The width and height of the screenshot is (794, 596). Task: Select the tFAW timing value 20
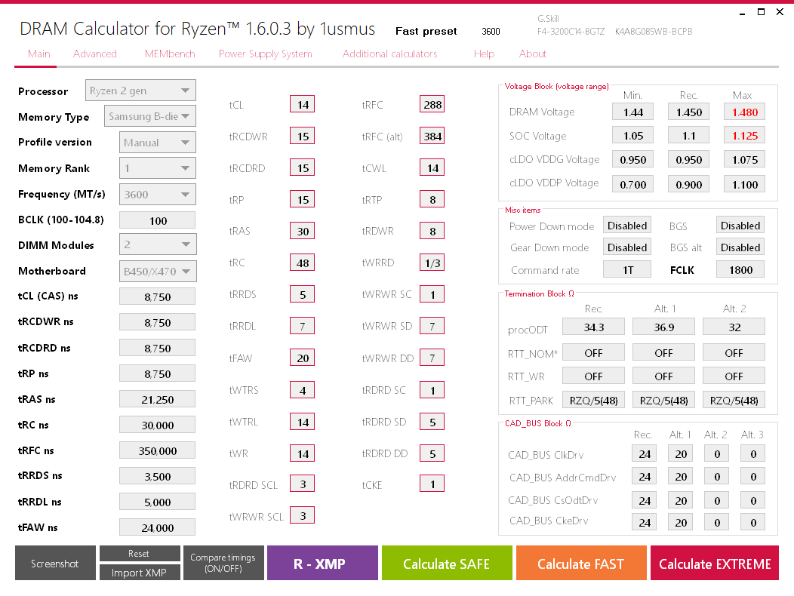(303, 358)
